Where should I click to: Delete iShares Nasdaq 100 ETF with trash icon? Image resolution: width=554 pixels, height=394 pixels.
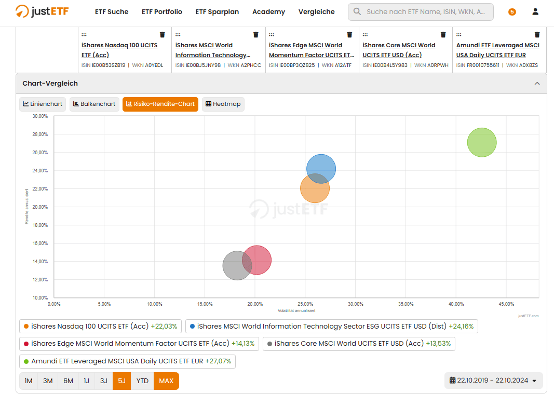(x=162, y=35)
